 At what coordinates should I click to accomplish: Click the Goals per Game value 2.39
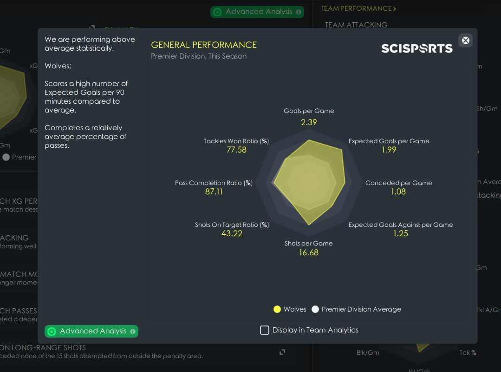[x=309, y=122]
